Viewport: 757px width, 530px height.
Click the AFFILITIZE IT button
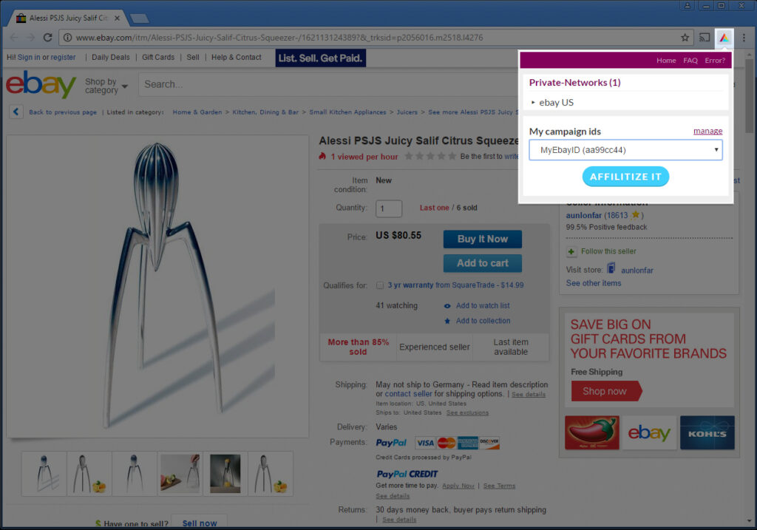pyautogui.click(x=625, y=177)
